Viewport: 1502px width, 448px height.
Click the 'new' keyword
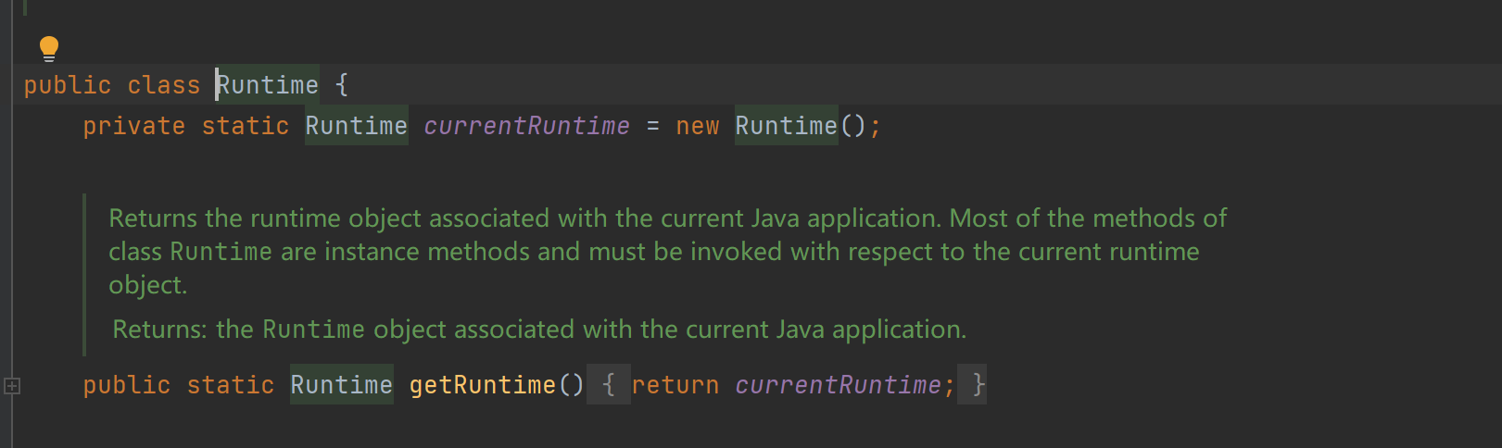[x=698, y=126]
